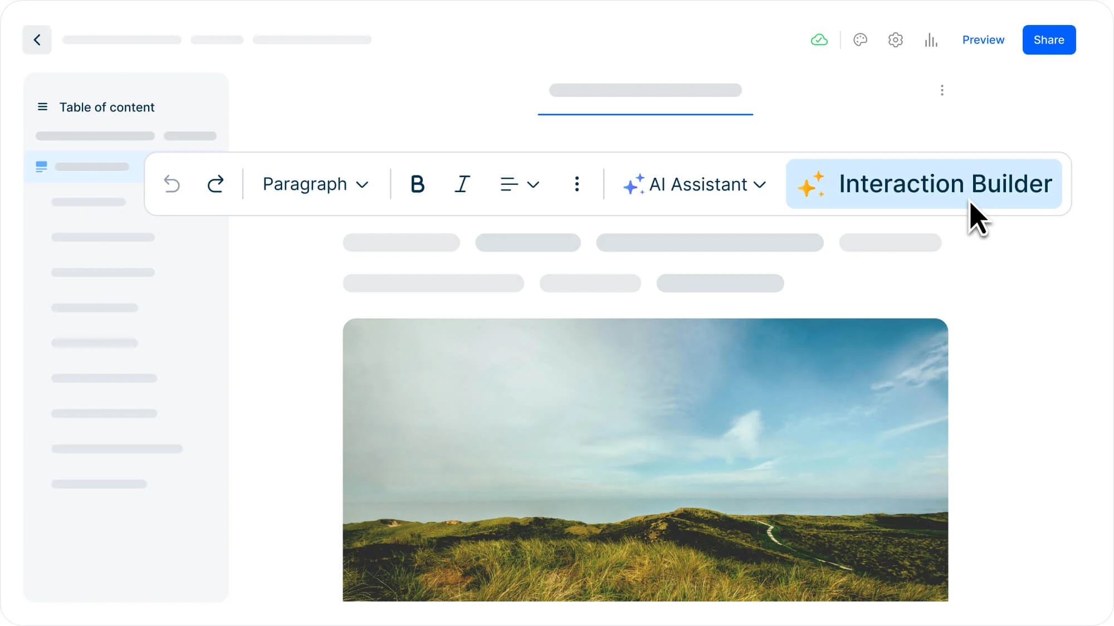Image resolution: width=1114 pixels, height=626 pixels.
Task: Open the analytics bar chart icon
Action: pyautogui.click(x=931, y=40)
